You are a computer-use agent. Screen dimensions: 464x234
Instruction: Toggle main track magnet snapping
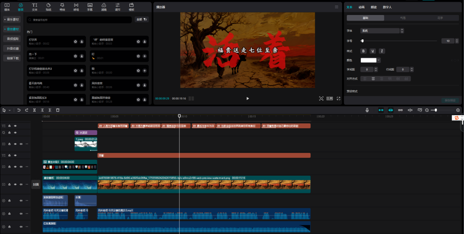pyautogui.click(x=381, y=110)
